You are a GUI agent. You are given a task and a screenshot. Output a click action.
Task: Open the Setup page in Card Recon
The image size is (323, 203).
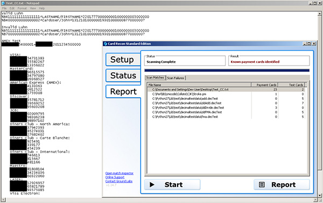click(x=123, y=60)
